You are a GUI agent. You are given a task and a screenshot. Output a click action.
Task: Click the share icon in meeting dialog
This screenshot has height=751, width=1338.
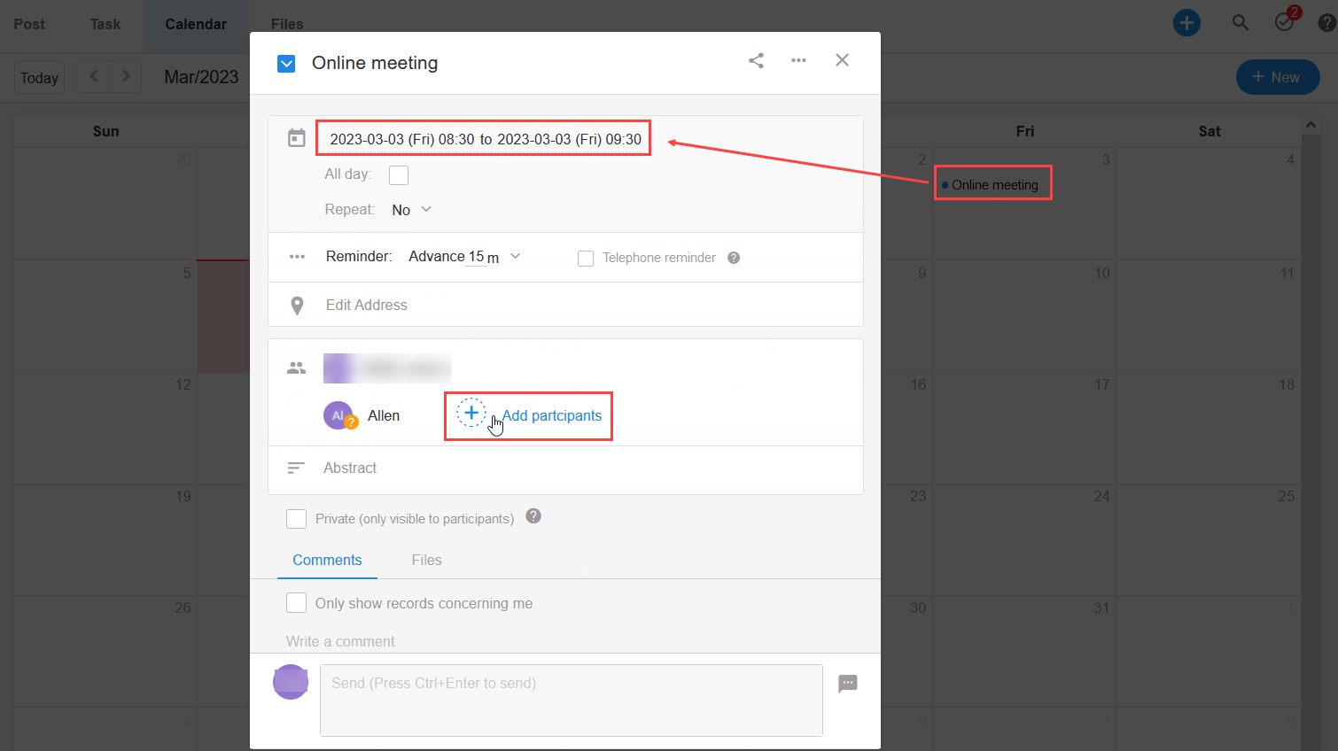pyautogui.click(x=756, y=60)
